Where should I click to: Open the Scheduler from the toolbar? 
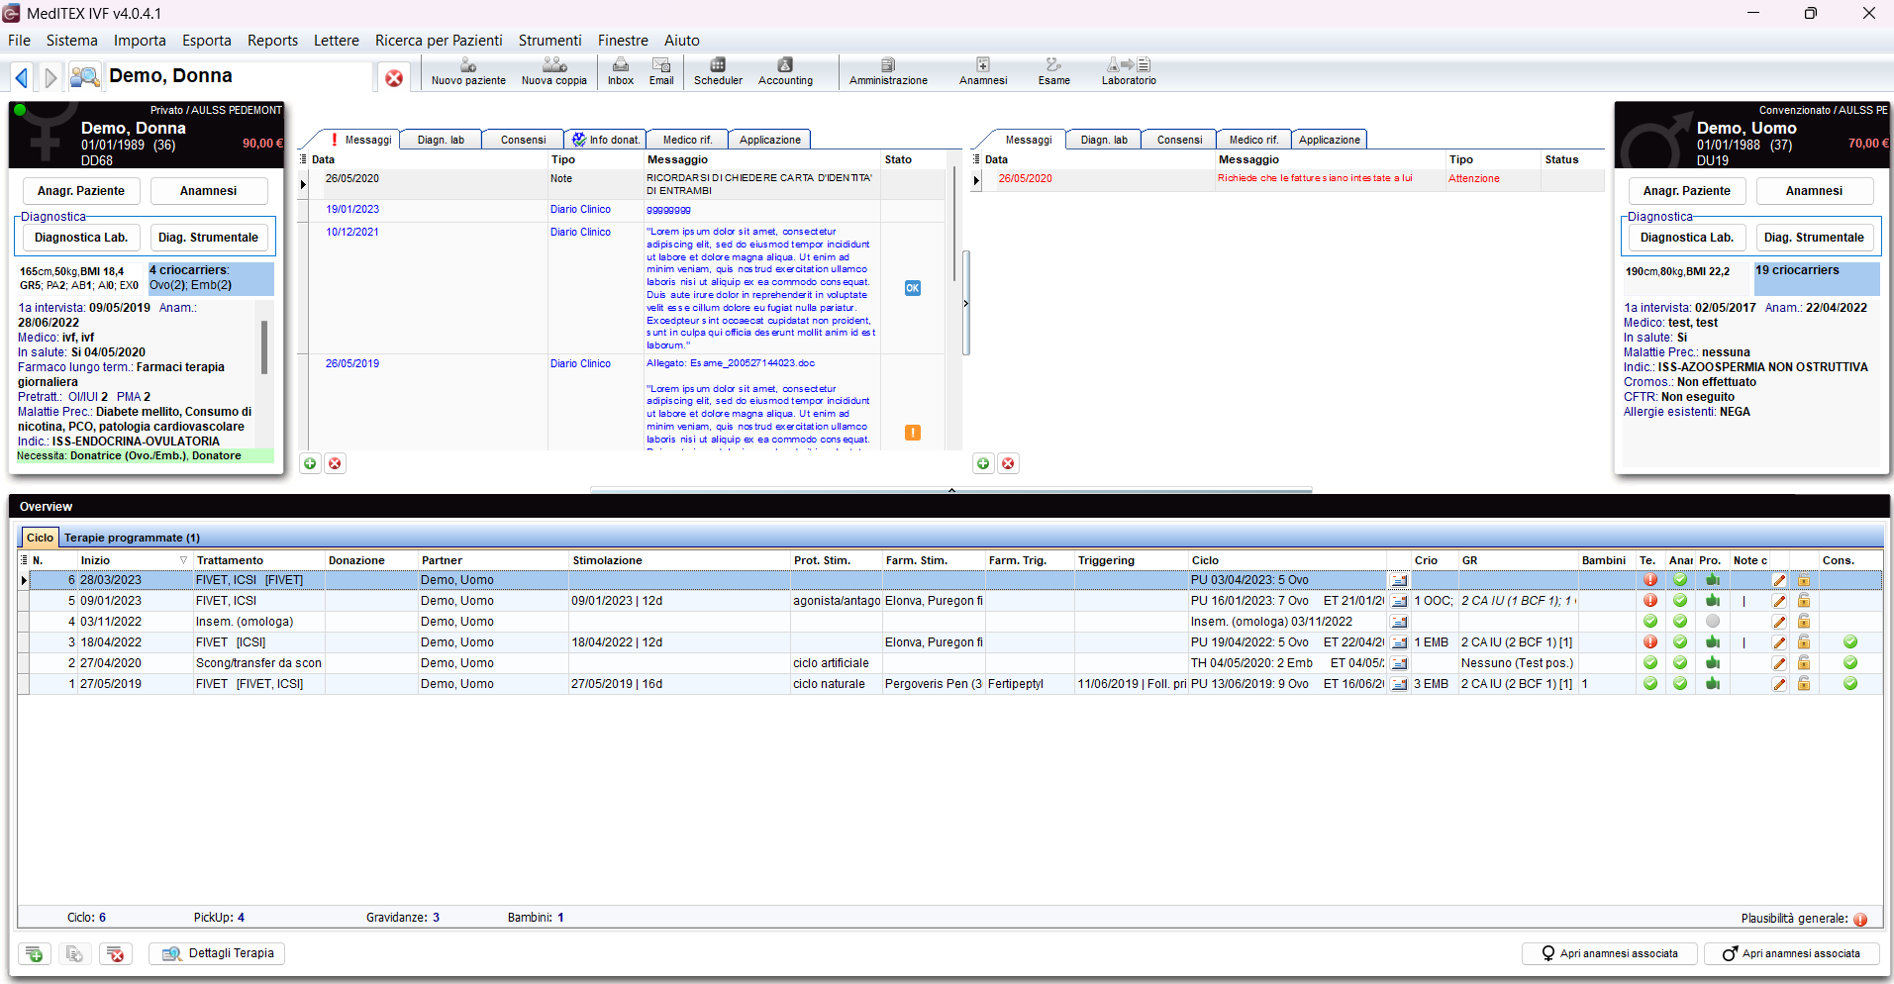point(717,71)
